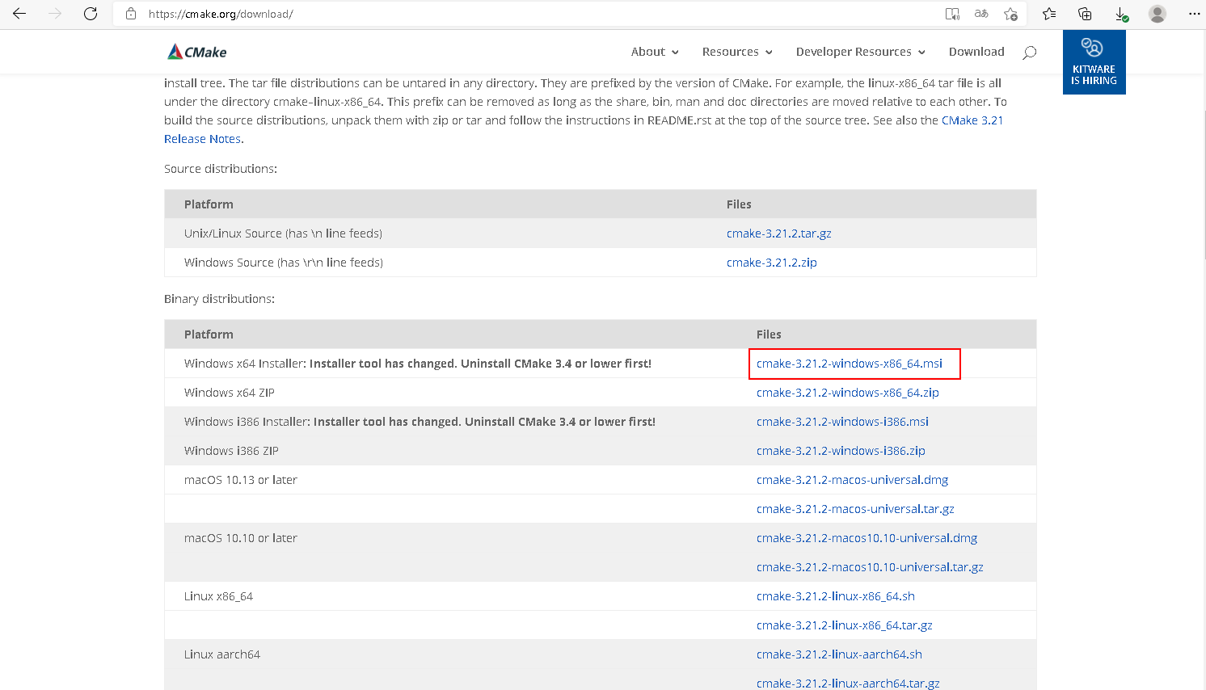Image resolution: width=1206 pixels, height=690 pixels.
Task: Click the 'Binary distributions:' heading text
Action: (219, 299)
